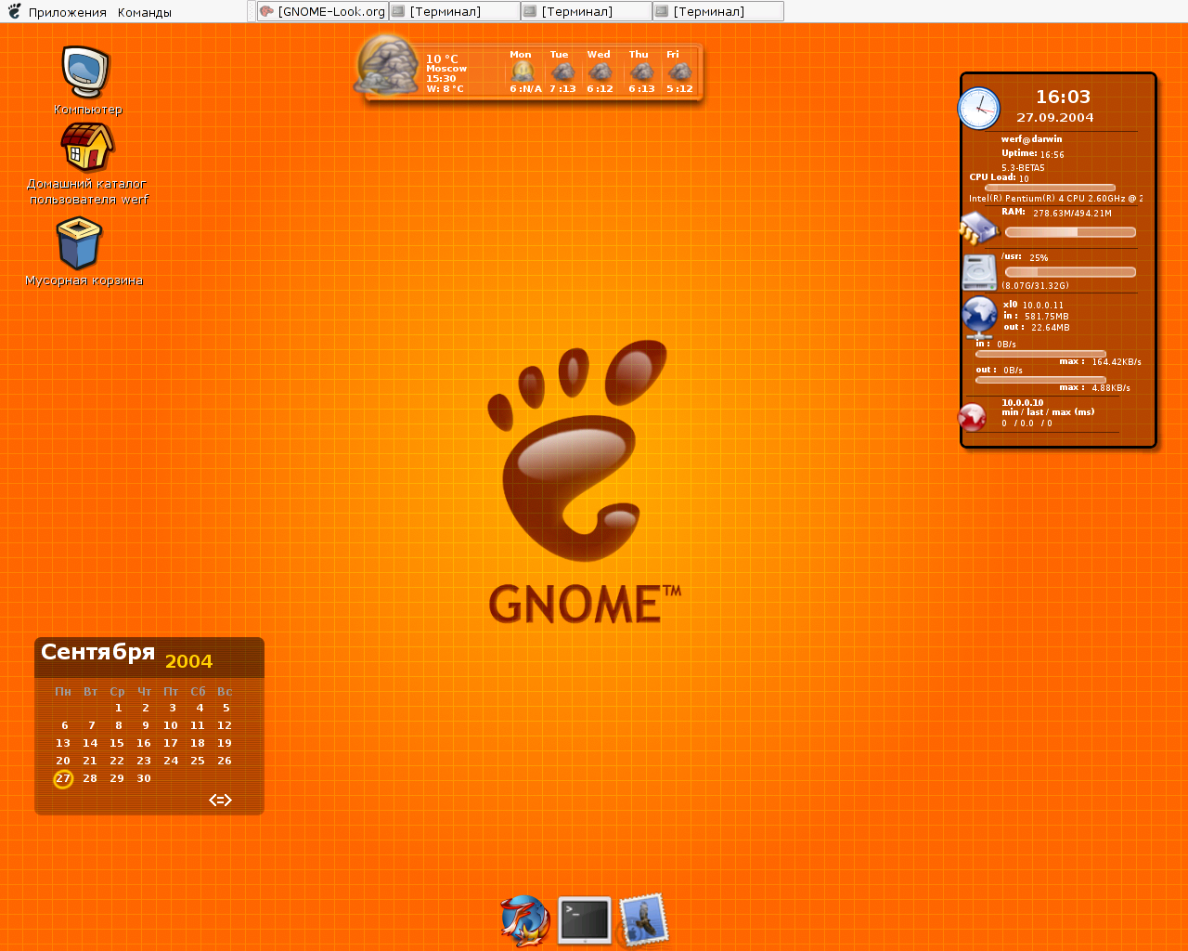Viewport: 1188px width, 951px height.
Task: Launch Firefox from the bottom dock
Action: pos(525,920)
